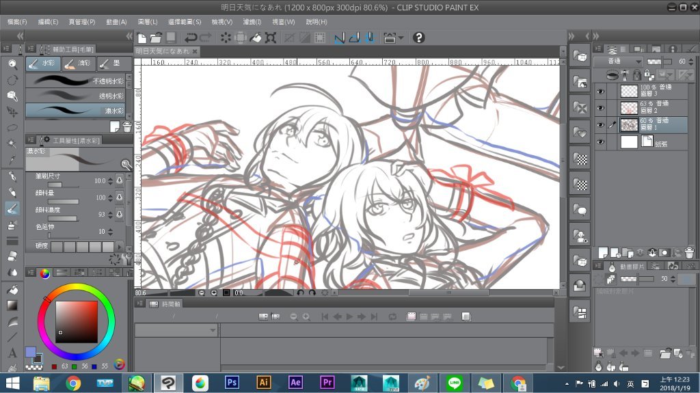Open the 檔案(F) menu

pyautogui.click(x=17, y=21)
